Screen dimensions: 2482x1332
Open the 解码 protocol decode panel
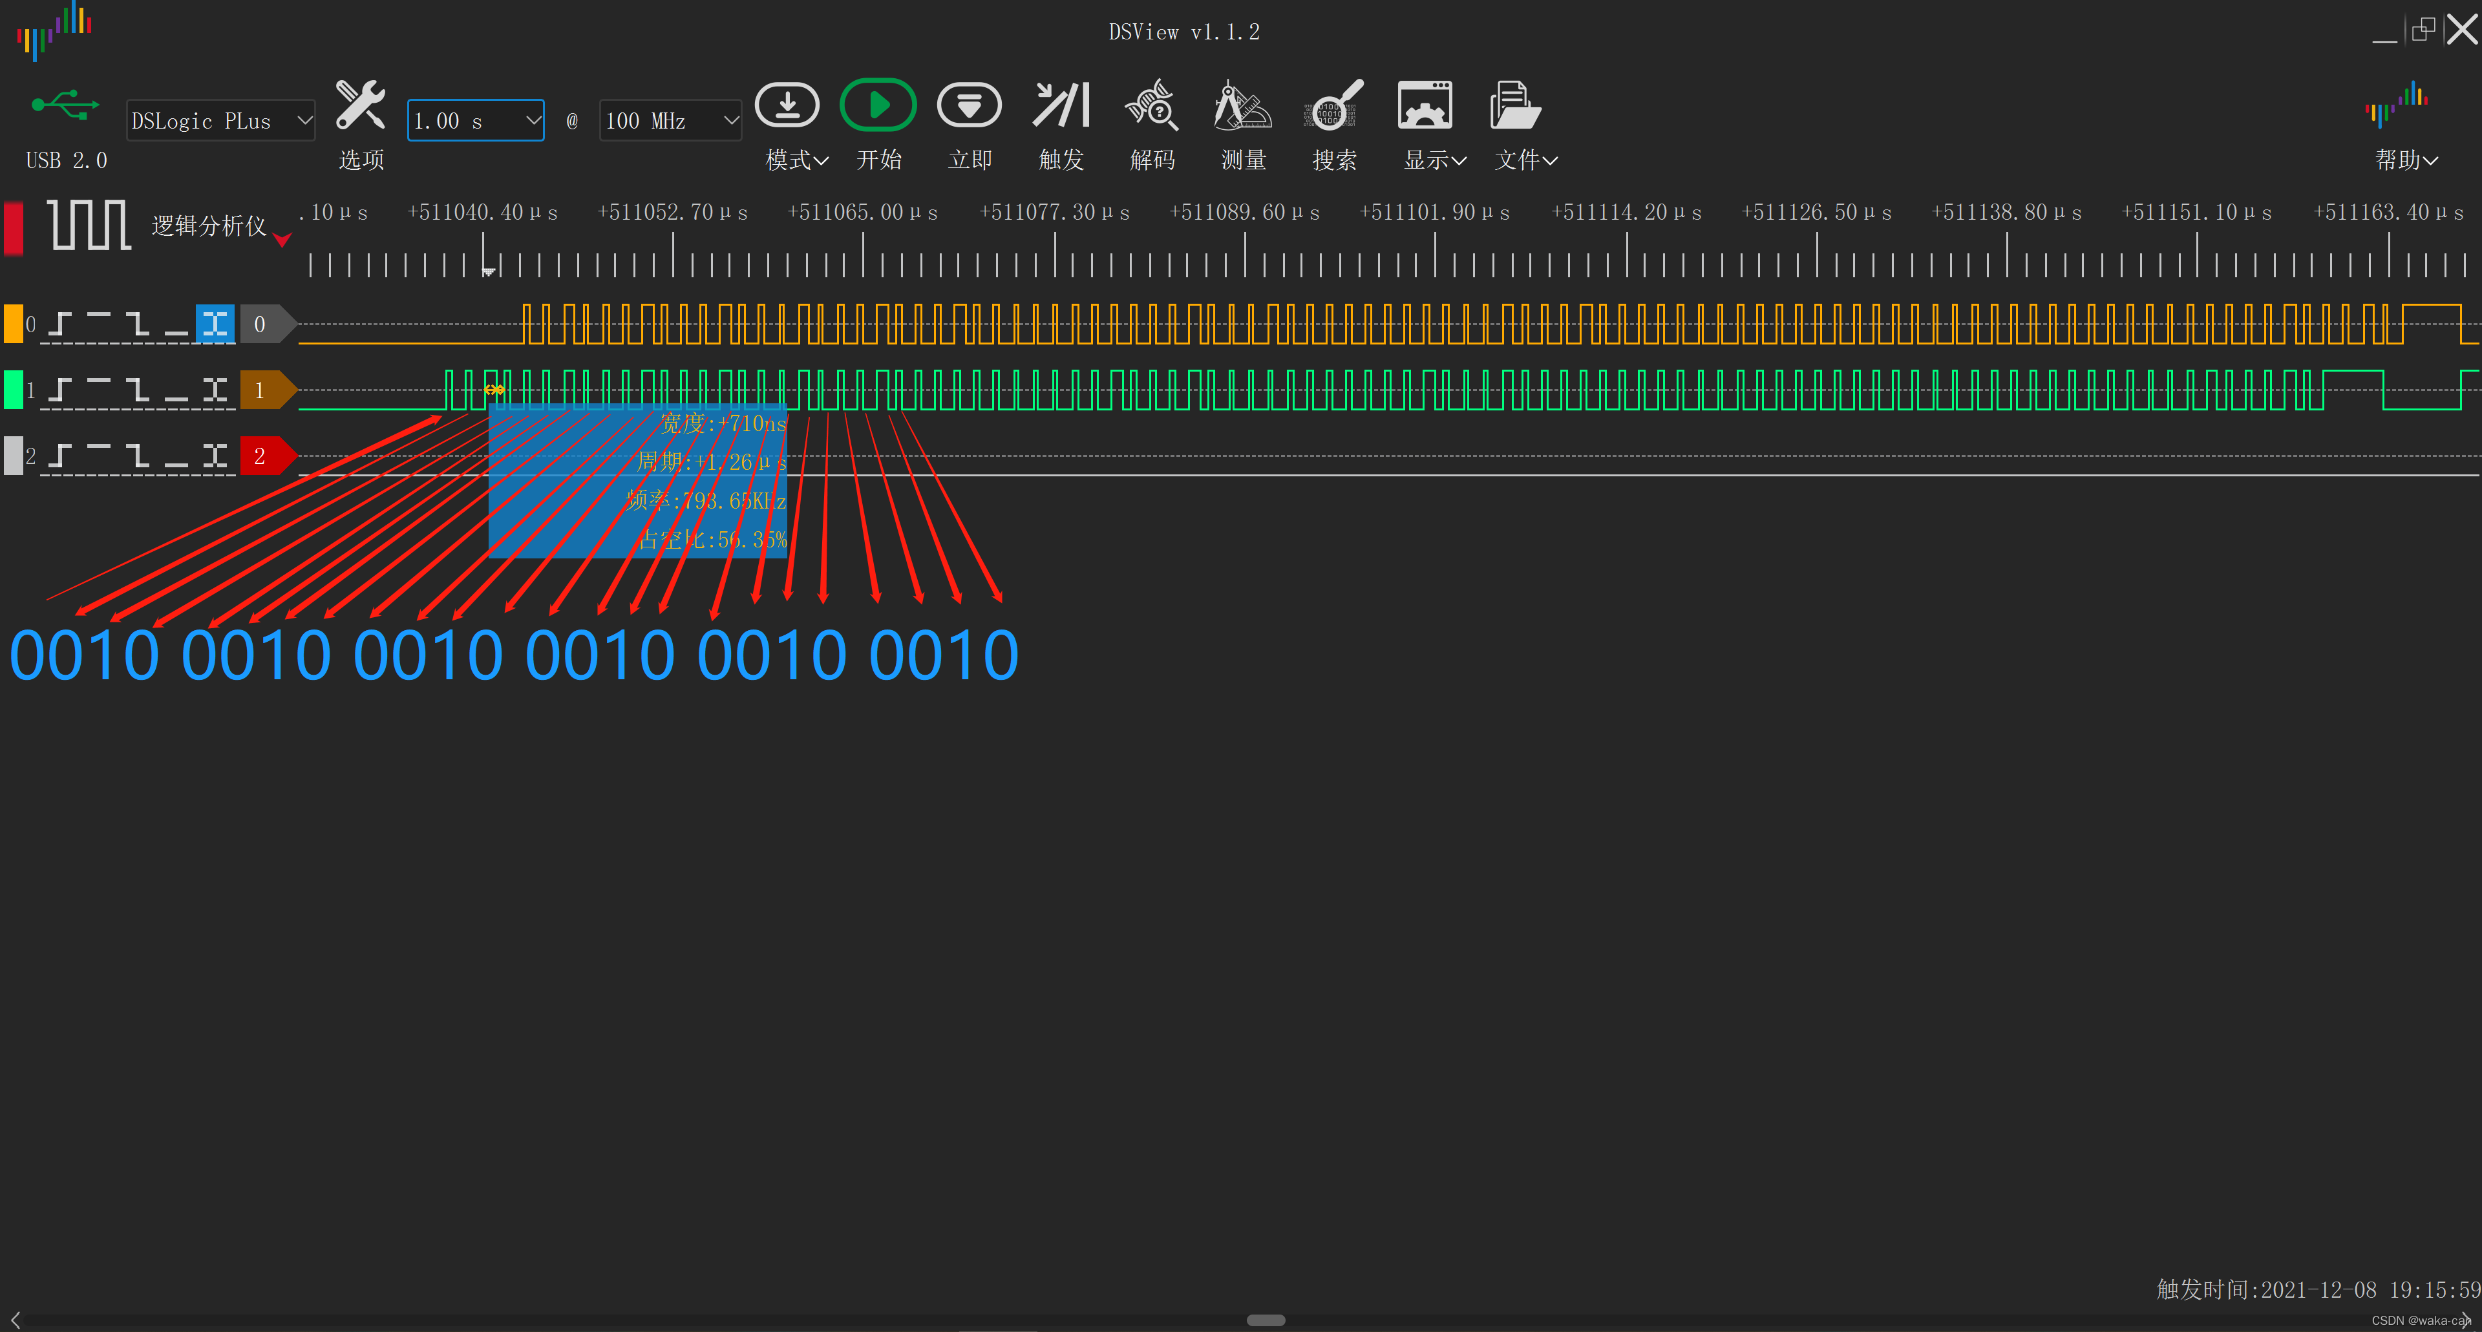[x=1151, y=106]
